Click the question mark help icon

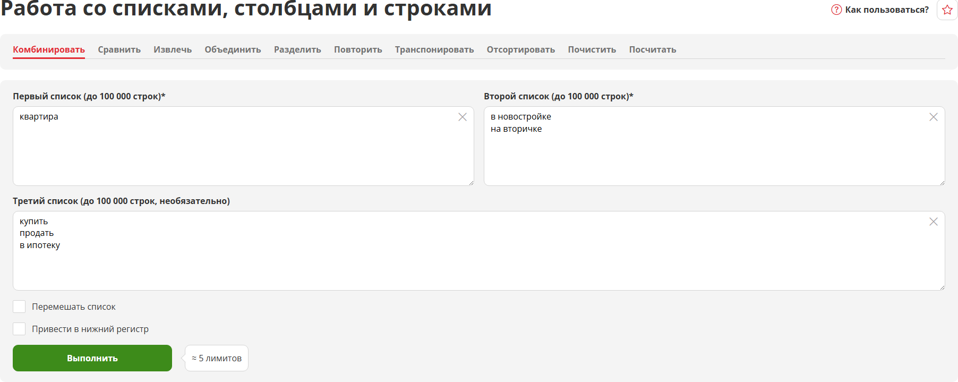(836, 10)
